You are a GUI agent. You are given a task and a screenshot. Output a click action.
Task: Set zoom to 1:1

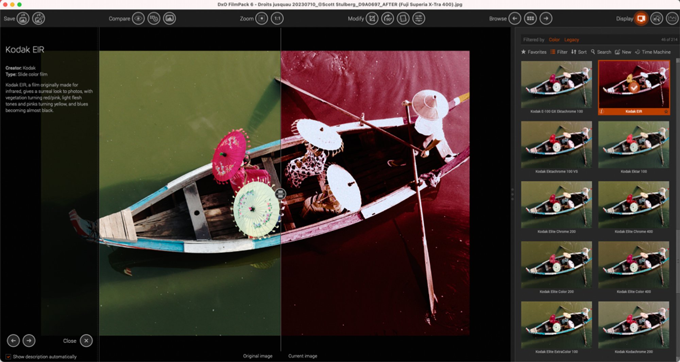277,18
